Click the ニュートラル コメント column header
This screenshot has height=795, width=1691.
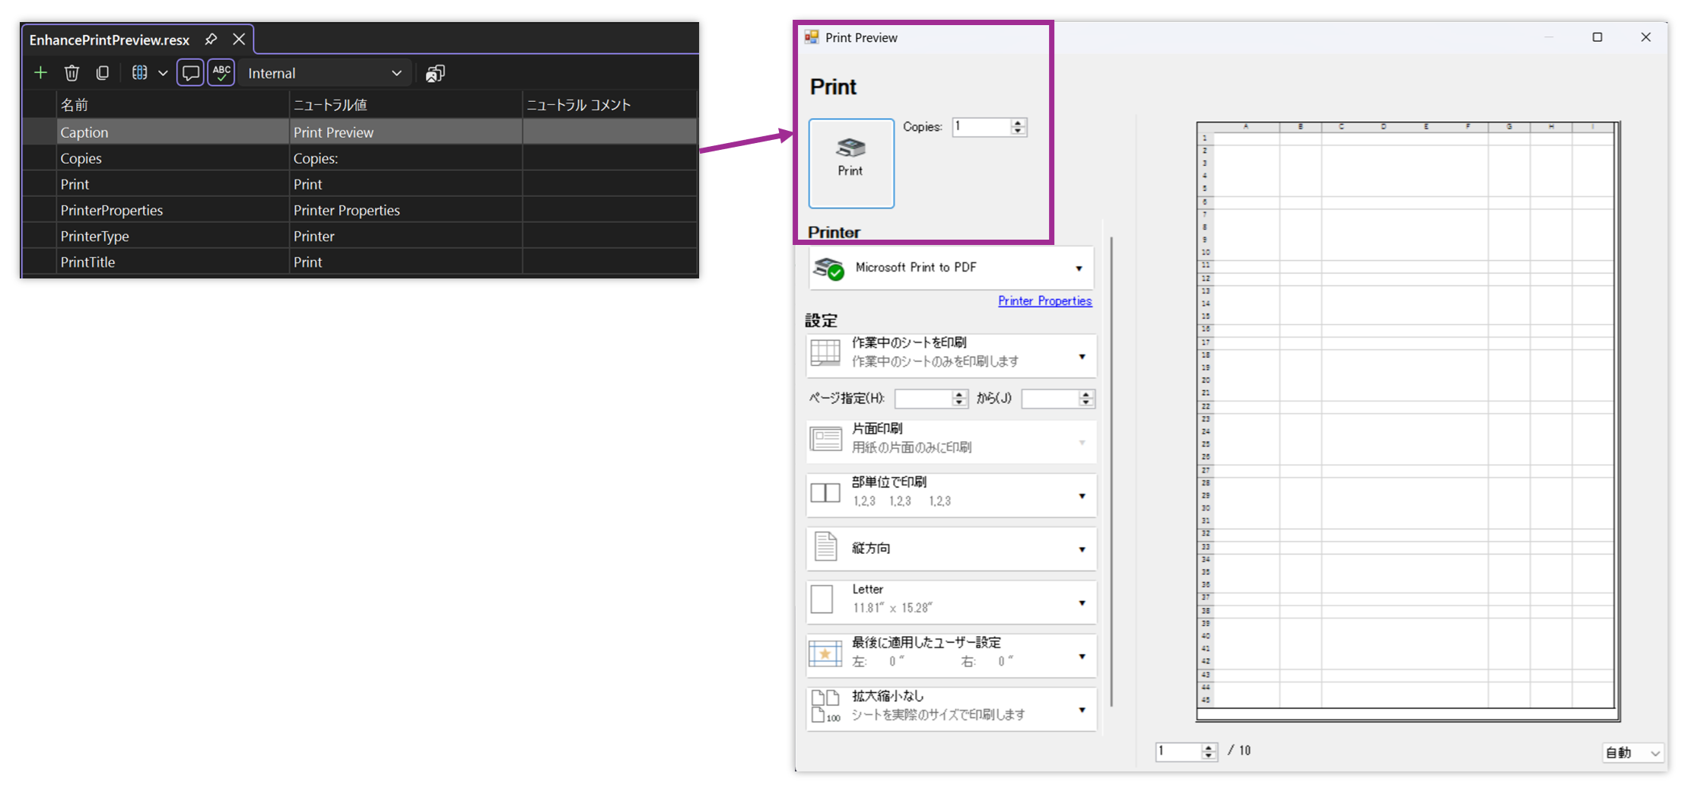tap(609, 104)
